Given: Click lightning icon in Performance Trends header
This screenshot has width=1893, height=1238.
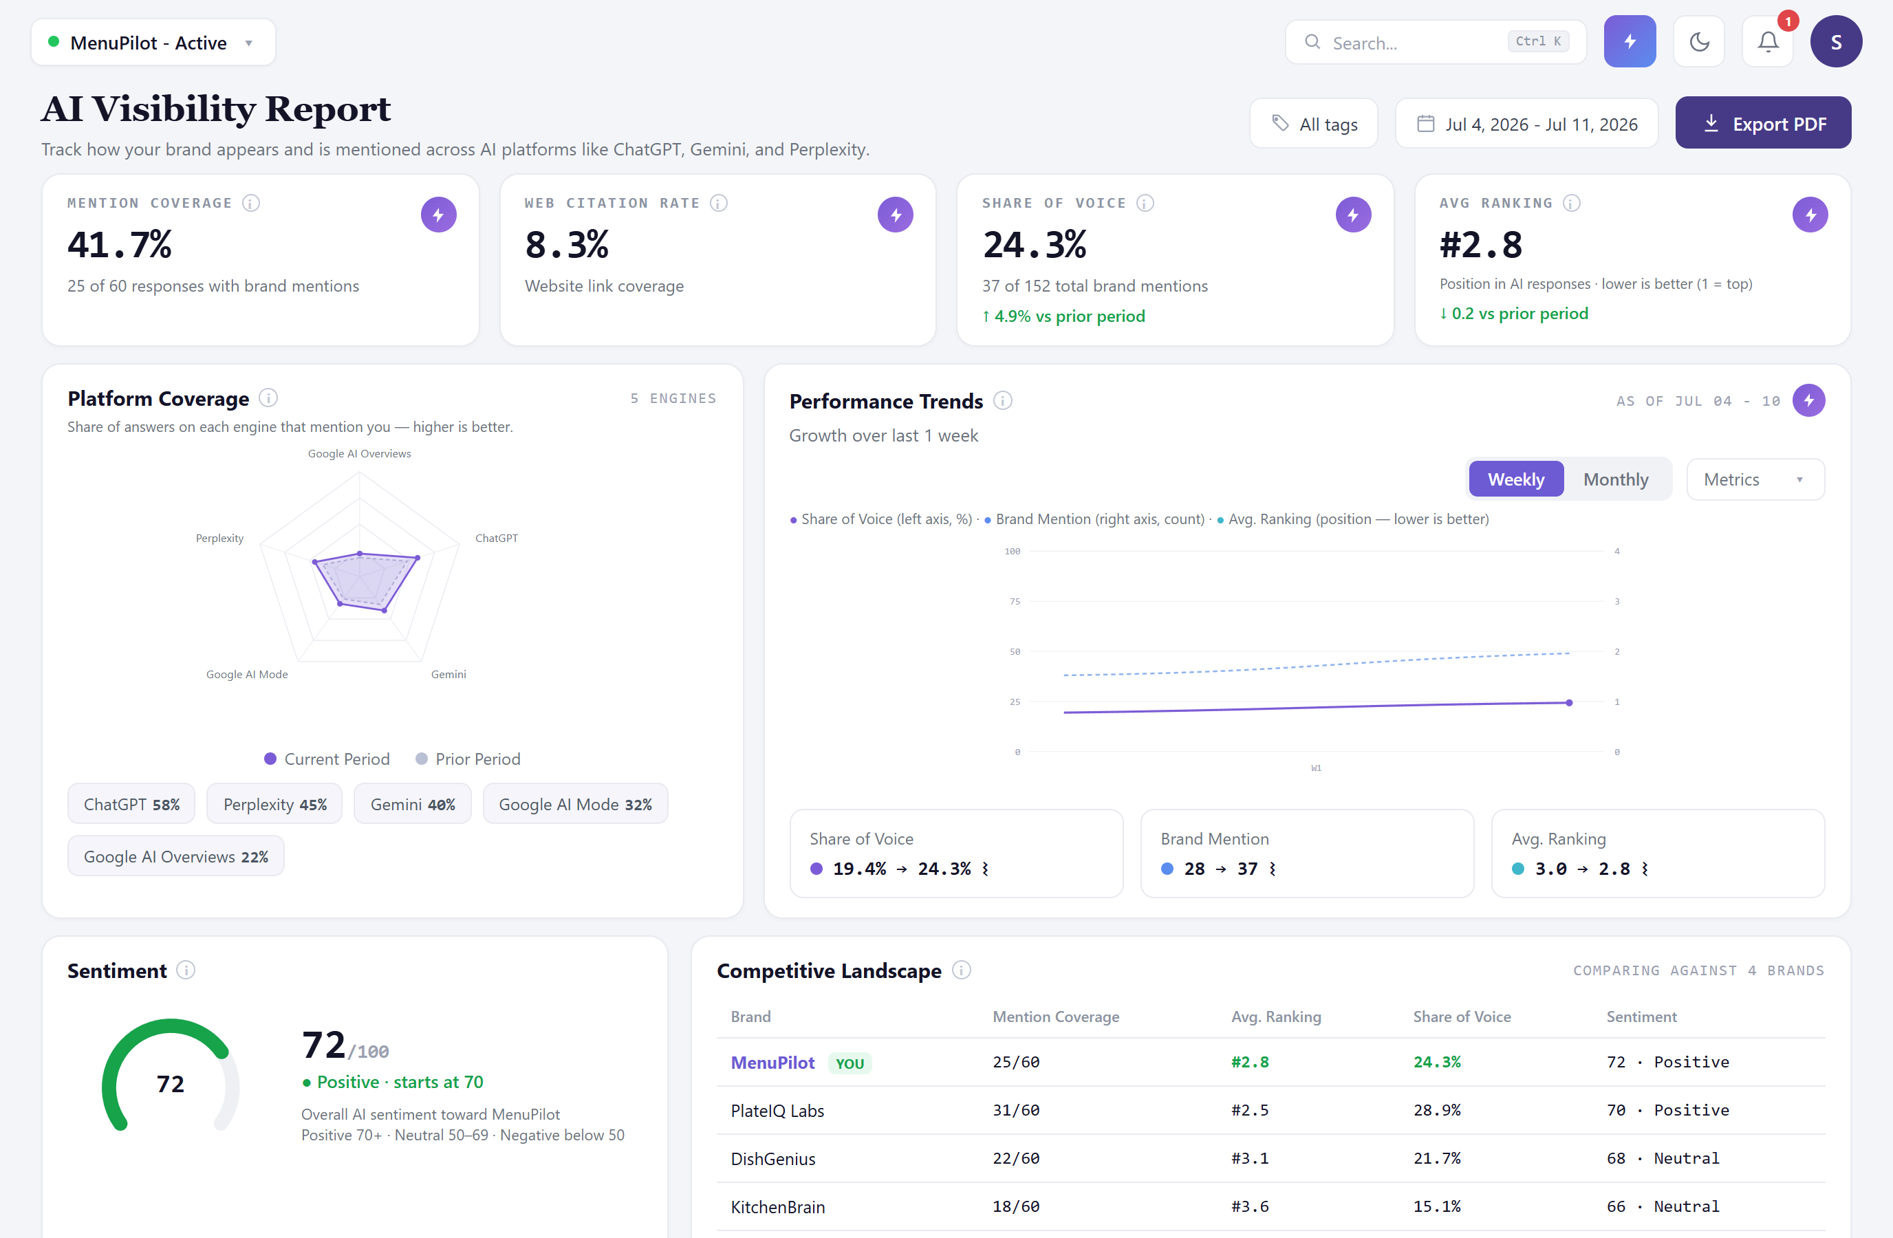Looking at the screenshot, I should 1808,401.
